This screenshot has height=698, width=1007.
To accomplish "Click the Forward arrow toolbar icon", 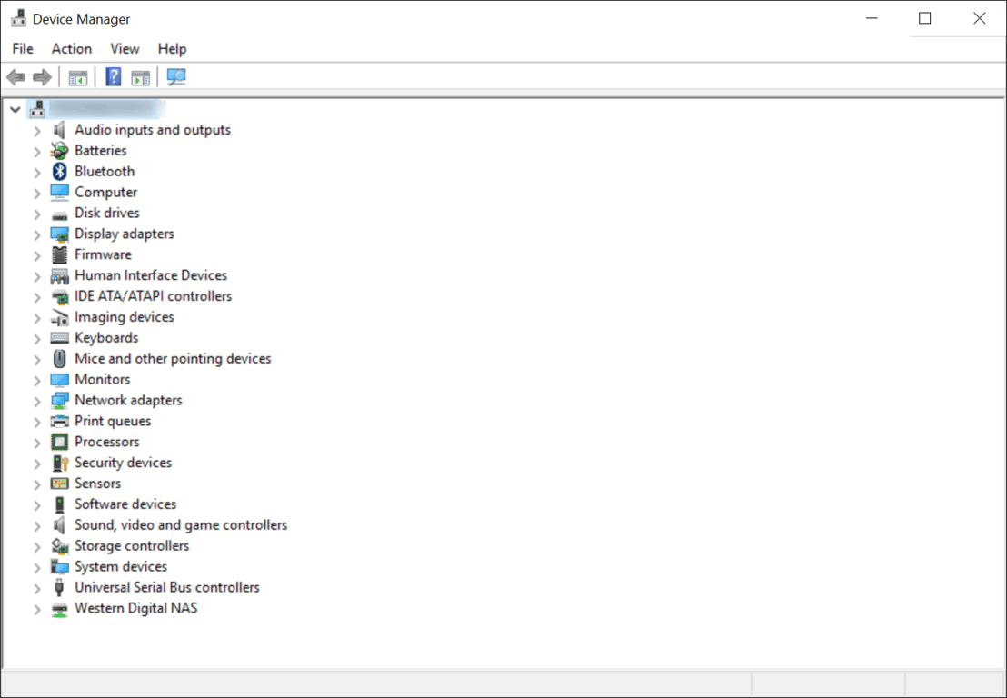I will pos(42,77).
